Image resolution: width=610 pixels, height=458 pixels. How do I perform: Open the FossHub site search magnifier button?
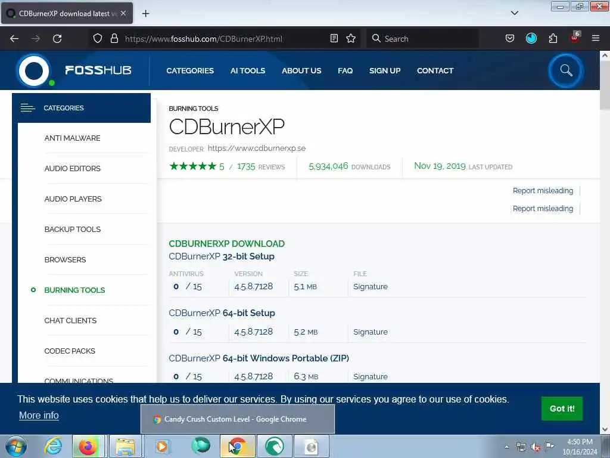point(566,70)
